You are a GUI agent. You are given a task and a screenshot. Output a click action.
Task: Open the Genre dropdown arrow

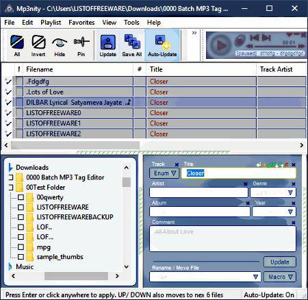click(290, 192)
